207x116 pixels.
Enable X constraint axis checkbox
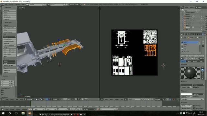point(2,90)
